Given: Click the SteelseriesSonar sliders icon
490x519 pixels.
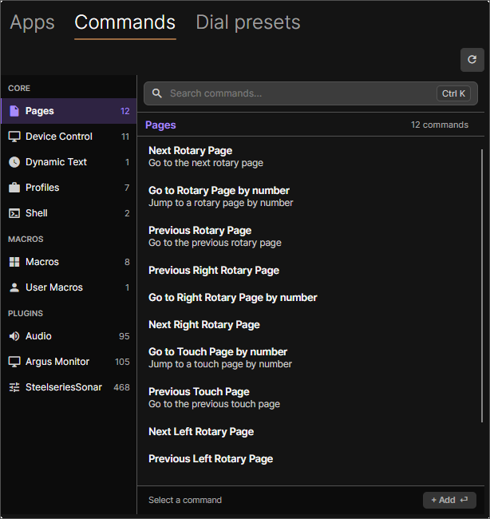Looking at the screenshot, I should [14, 387].
